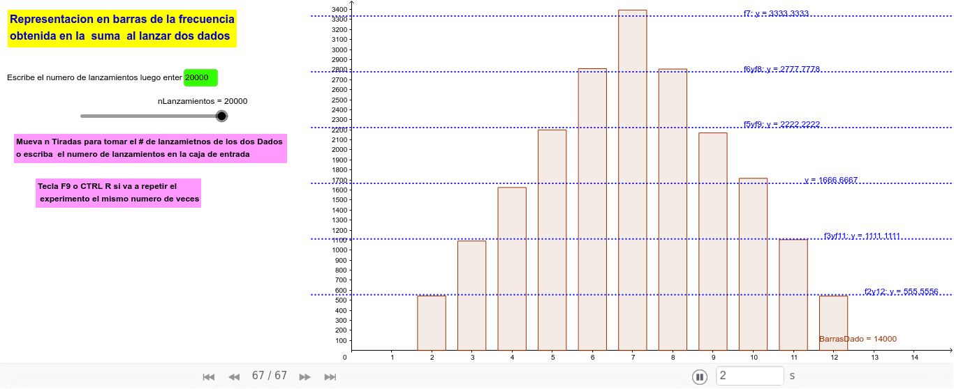
Task: Click the 'BarrasDado = 14000' label
Action: (x=858, y=339)
